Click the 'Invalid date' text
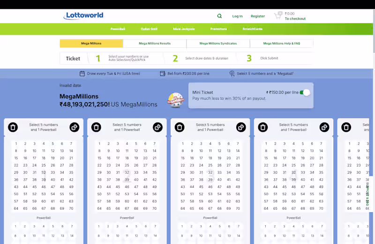The width and height of the screenshot is (375, 244). (70, 85)
